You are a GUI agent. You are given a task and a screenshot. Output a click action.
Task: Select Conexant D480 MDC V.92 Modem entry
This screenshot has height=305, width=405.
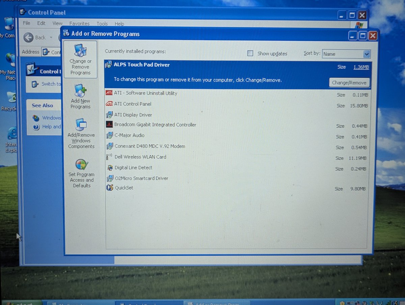[238, 146]
